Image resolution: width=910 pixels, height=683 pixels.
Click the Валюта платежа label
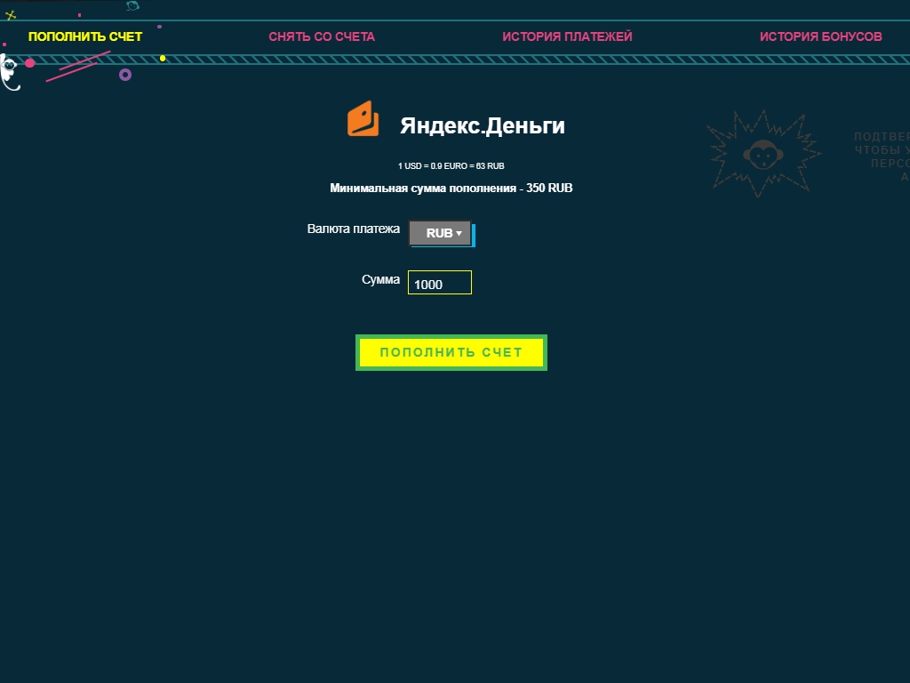(x=354, y=229)
